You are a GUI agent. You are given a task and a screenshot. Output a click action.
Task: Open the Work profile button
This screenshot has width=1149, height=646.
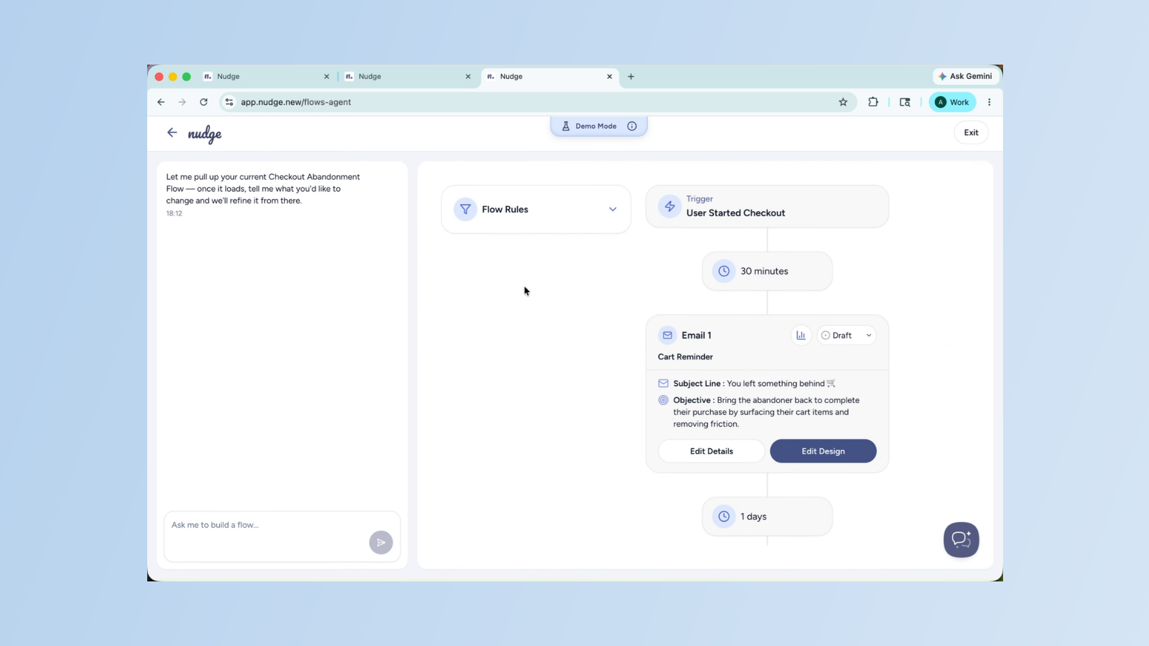(952, 102)
